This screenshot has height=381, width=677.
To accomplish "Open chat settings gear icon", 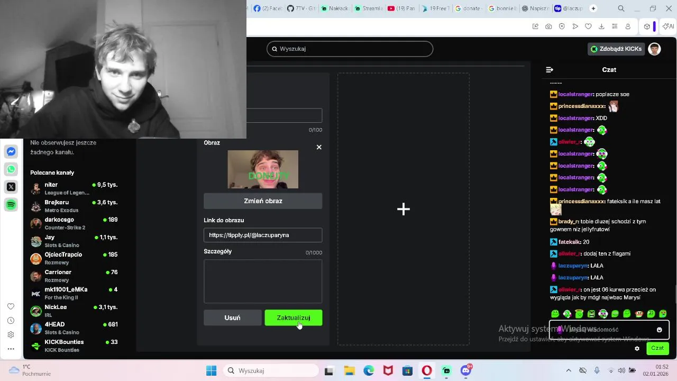I will click(x=637, y=348).
